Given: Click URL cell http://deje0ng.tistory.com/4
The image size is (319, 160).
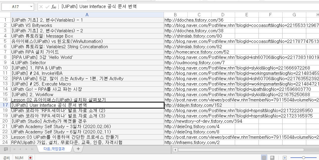Looking at the screenshot, I should (176, 126).
